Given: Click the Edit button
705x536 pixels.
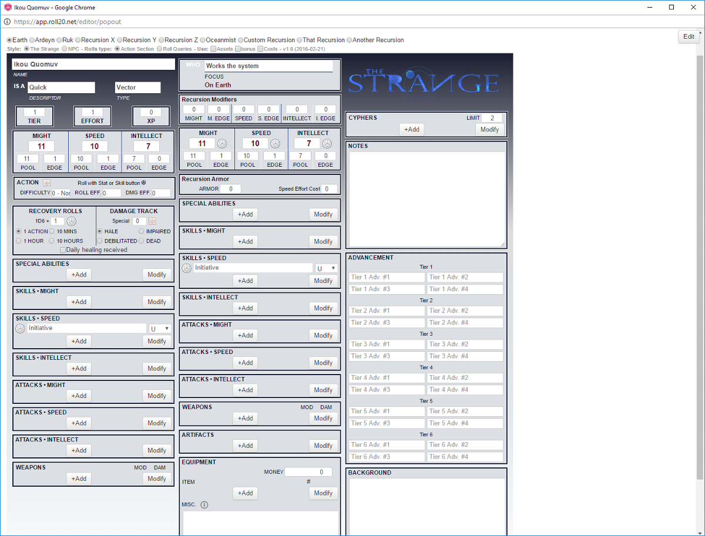Looking at the screenshot, I should coord(689,36).
